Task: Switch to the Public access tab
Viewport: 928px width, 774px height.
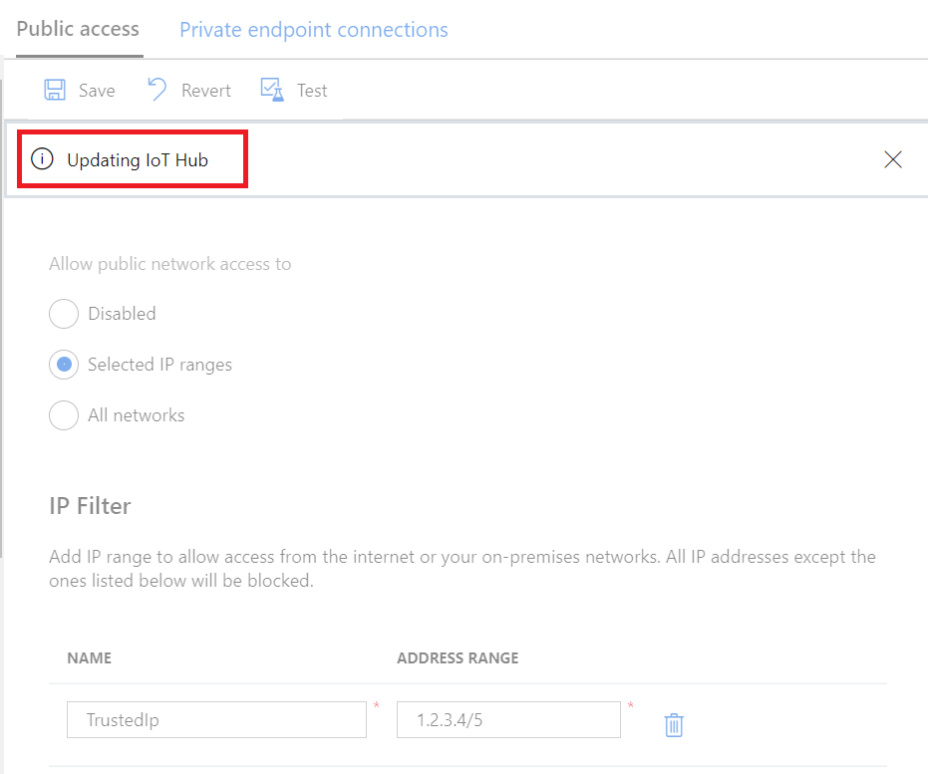Action: point(78,29)
